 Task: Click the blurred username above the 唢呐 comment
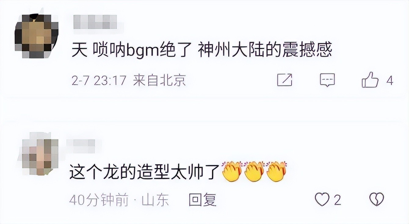[x=99, y=22]
